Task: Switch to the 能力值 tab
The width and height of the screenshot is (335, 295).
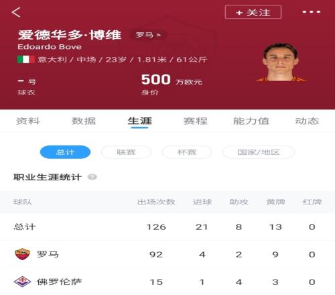Action: [251, 121]
